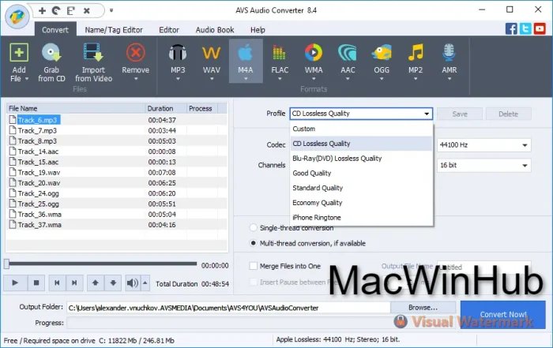Click the plus icon in quick access toolbar

43,10
